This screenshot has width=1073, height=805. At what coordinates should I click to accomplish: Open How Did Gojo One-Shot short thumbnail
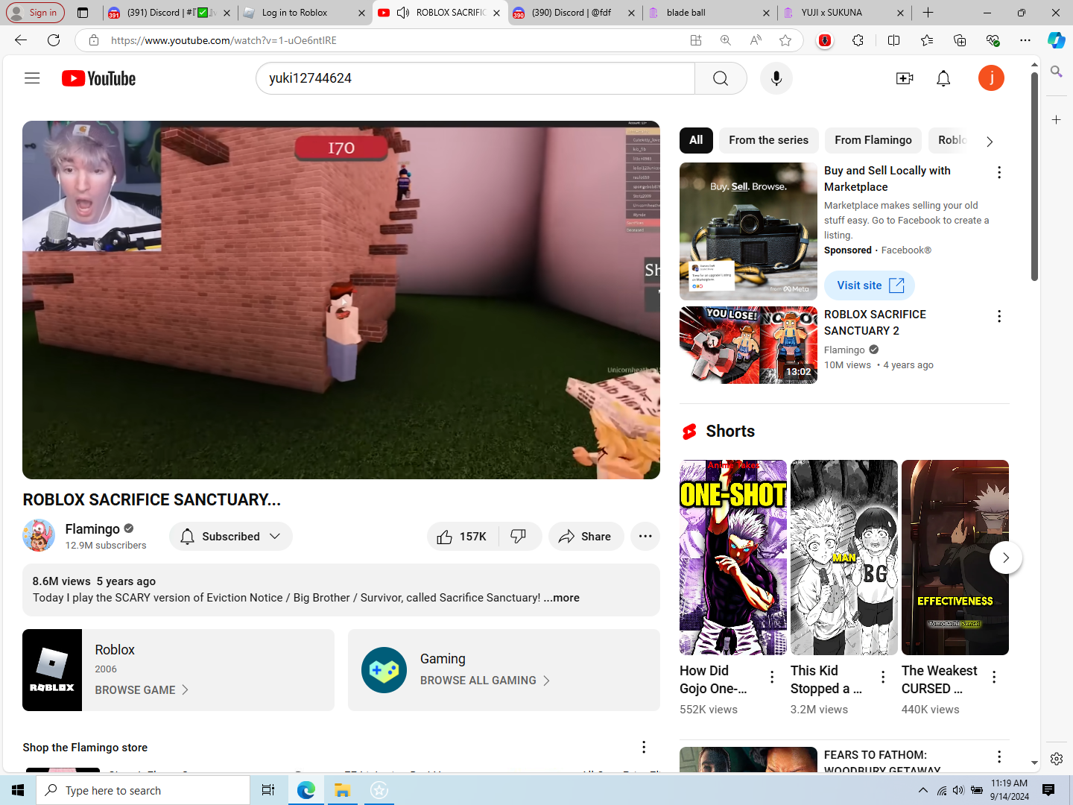pyautogui.click(x=733, y=558)
